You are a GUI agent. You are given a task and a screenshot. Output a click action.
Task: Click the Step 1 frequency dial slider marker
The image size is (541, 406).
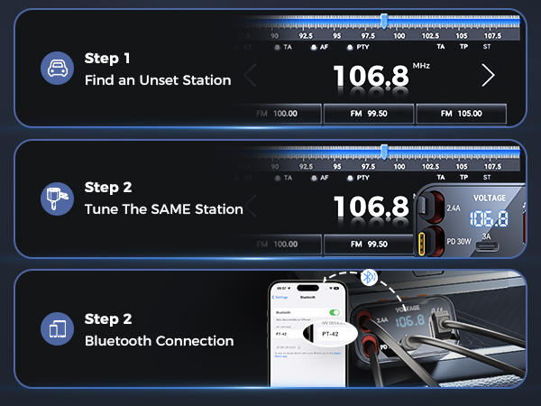click(384, 21)
